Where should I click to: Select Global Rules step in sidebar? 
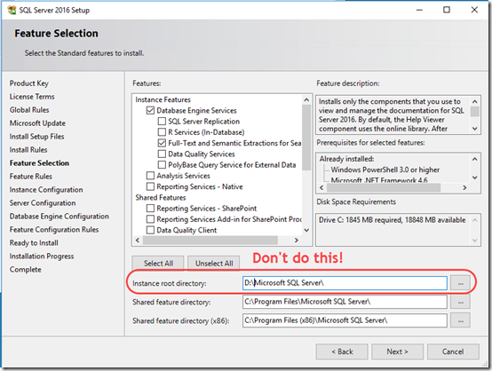click(x=29, y=110)
